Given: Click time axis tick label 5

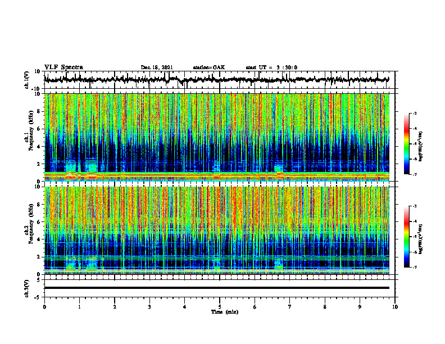Looking at the screenshot, I should coord(220,307).
